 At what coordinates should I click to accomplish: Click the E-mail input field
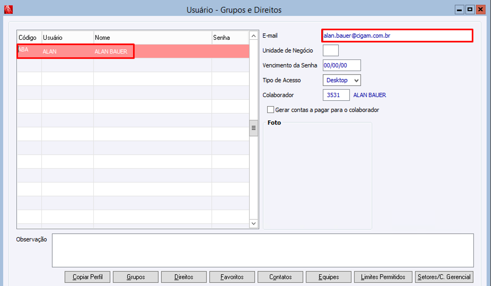click(397, 36)
